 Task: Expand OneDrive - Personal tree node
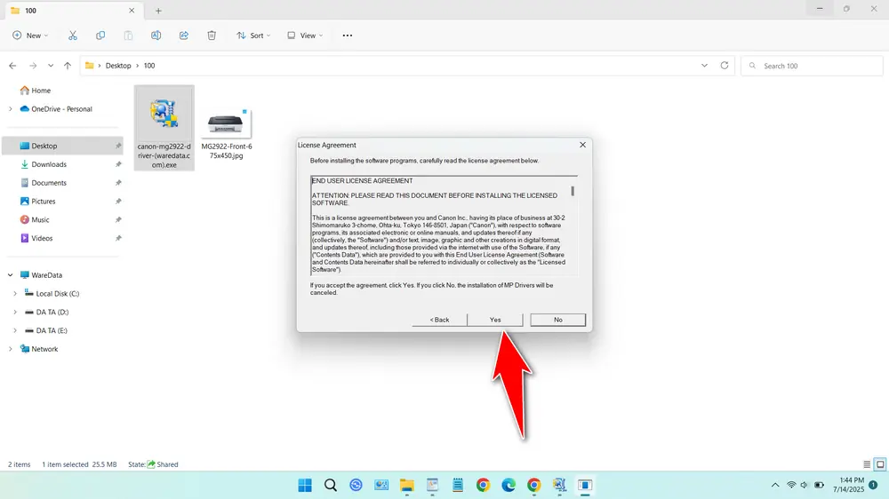tap(10, 108)
